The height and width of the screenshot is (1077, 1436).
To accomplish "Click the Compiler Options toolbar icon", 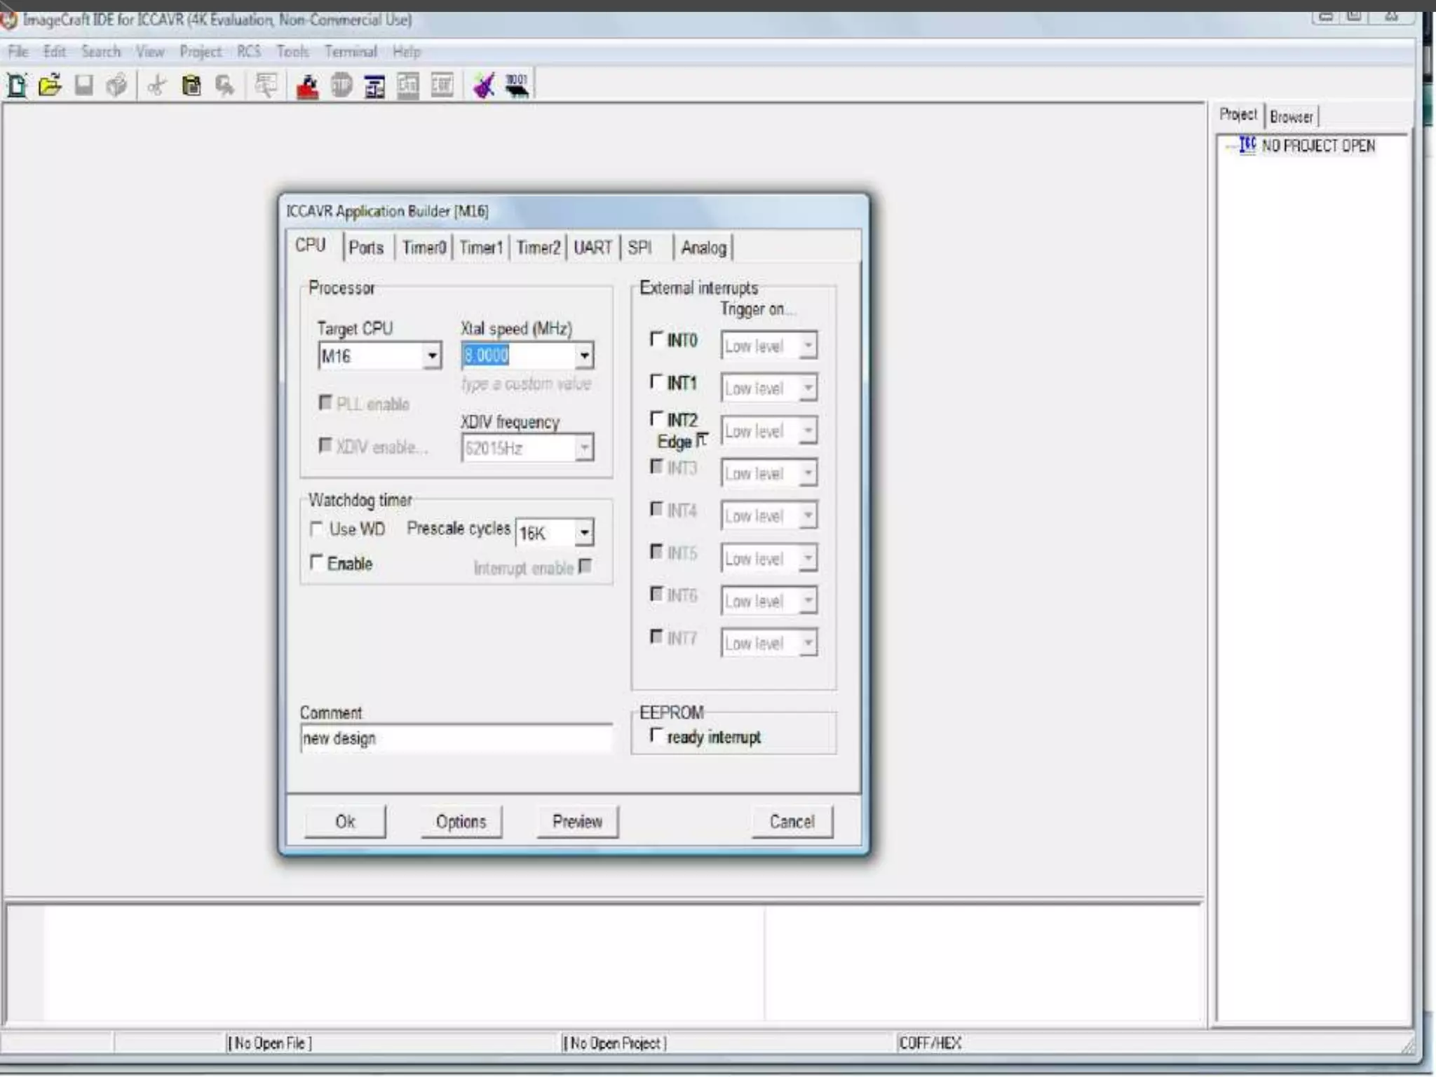I will pyautogui.click(x=374, y=86).
